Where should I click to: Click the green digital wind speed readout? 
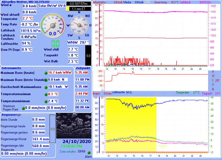point(55,44)
